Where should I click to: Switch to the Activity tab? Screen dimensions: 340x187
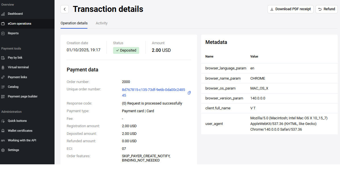(101, 23)
